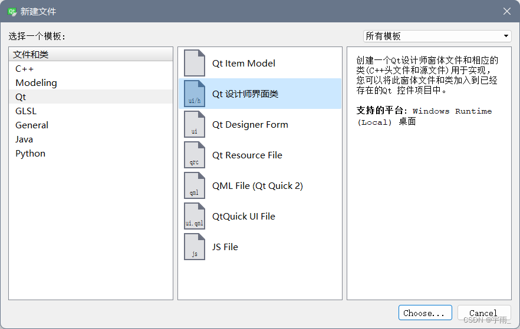520x329 pixels.
Task: Pick the Qt Resource File label
Action: pyautogui.click(x=247, y=155)
